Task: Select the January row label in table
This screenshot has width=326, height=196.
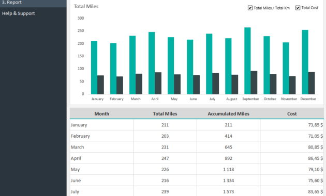Action: (79, 125)
